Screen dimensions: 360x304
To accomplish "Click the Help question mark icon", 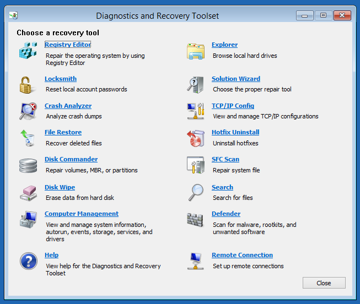I will (29, 261).
